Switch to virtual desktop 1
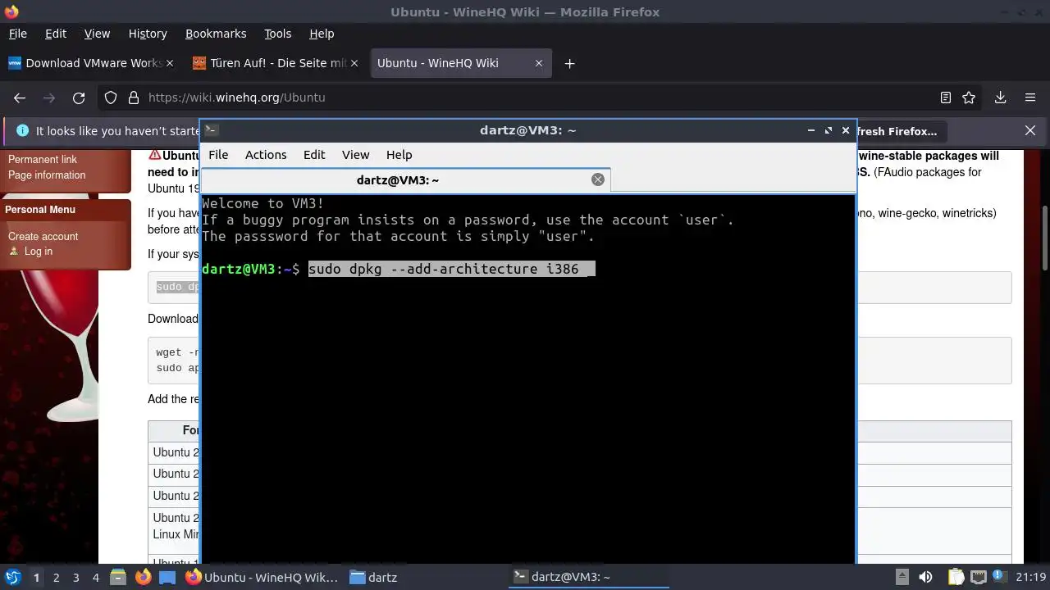Viewport: 1050px width, 590px height. click(36, 578)
